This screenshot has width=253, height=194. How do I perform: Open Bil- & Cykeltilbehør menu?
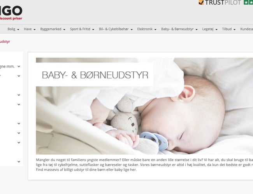coord(116,29)
